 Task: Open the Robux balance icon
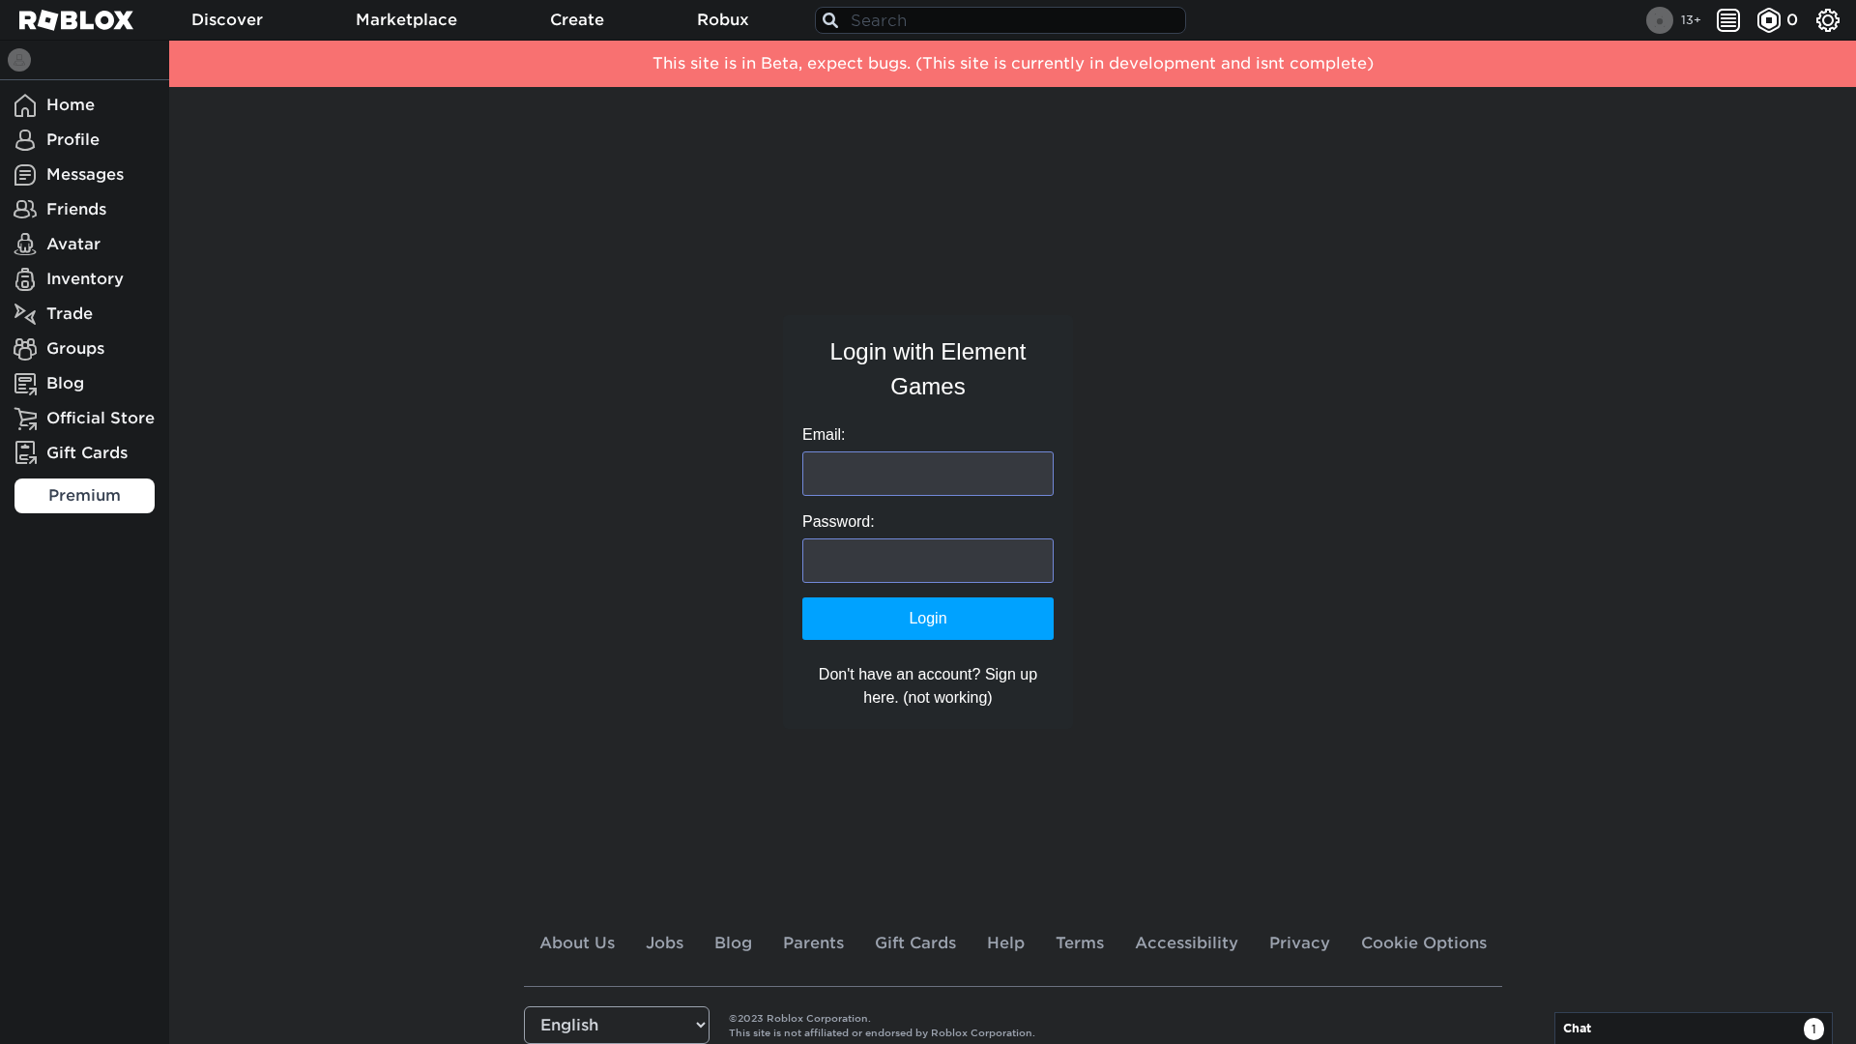pyautogui.click(x=1768, y=20)
